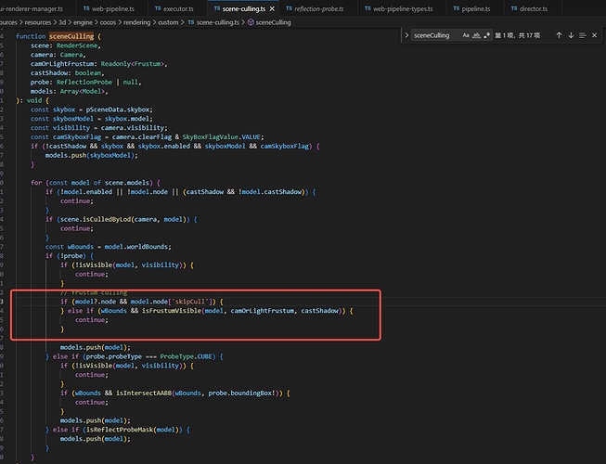This screenshot has width=606, height=464.
Task: Click the TS icon on executor.ts tab
Action: point(158,8)
